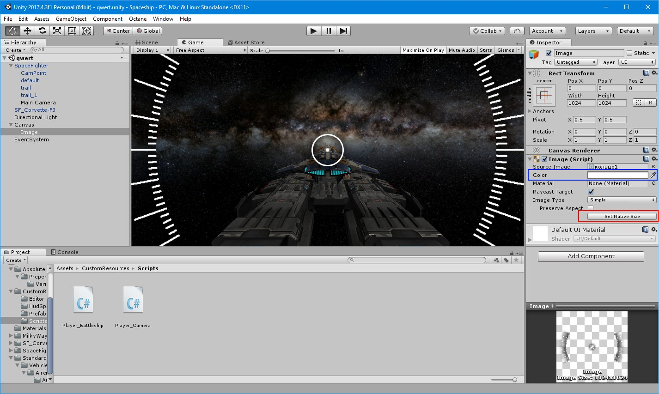
Task: Select the Scale tool
Action: [57, 31]
